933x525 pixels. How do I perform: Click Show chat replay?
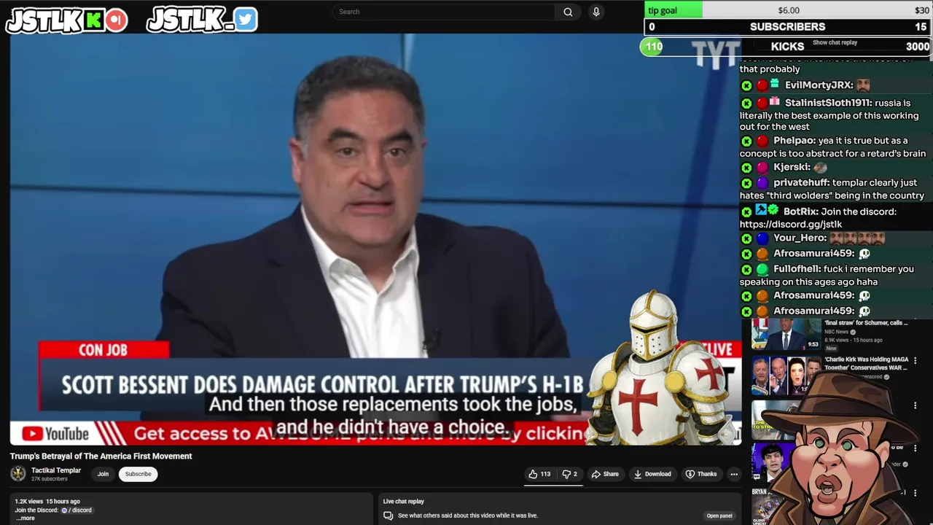835,42
